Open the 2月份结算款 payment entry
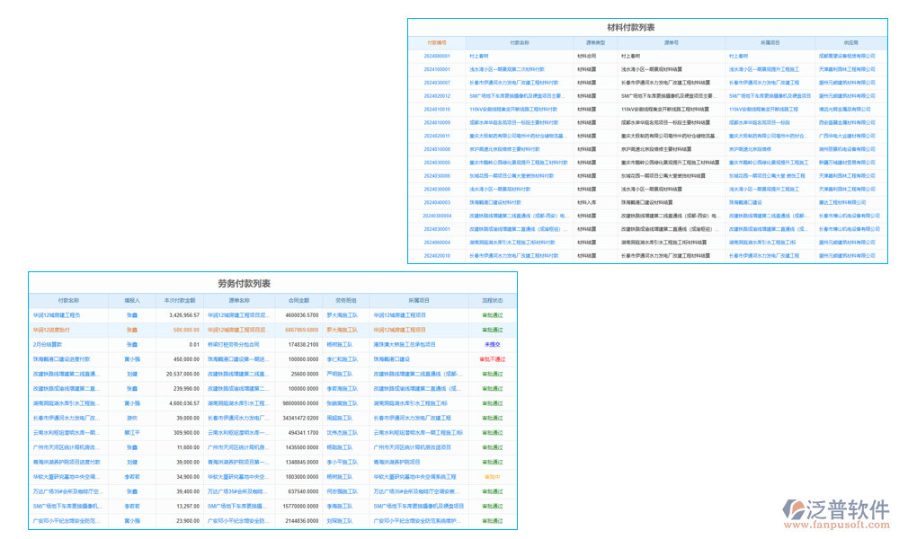The width and height of the screenshot is (899, 539). pyautogui.click(x=48, y=344)
